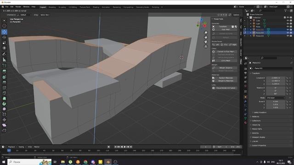Disable Plane.002 in renders camera icon
The image size is (294, 165).
291,33
